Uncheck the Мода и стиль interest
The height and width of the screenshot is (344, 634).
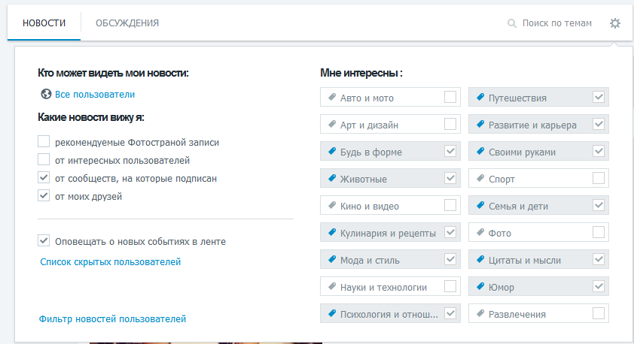click(450, 259)
